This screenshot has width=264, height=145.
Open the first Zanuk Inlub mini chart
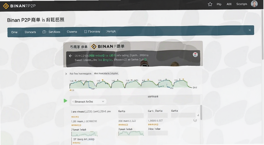pyautogui.click(x=84, y=134)
